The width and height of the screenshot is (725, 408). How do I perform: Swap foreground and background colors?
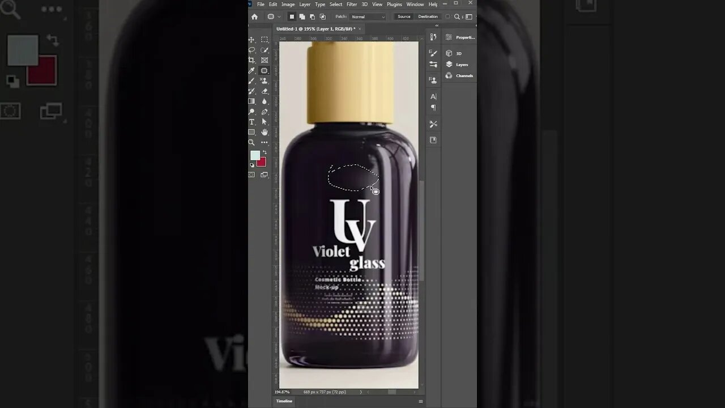(x=264, y=152)
